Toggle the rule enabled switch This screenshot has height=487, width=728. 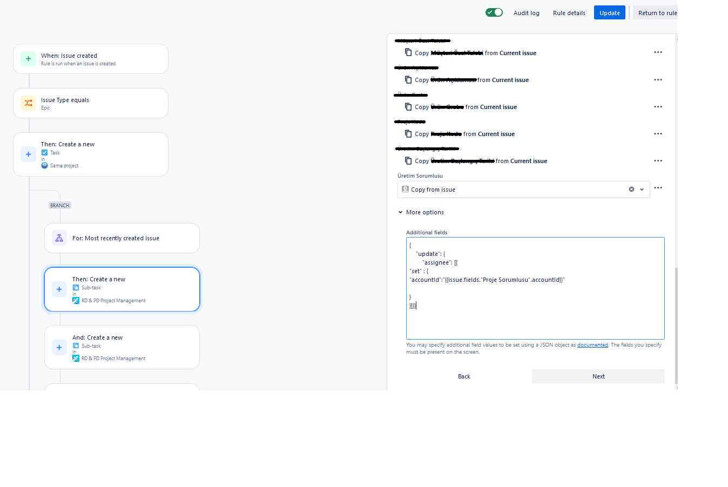coord(494,12)
